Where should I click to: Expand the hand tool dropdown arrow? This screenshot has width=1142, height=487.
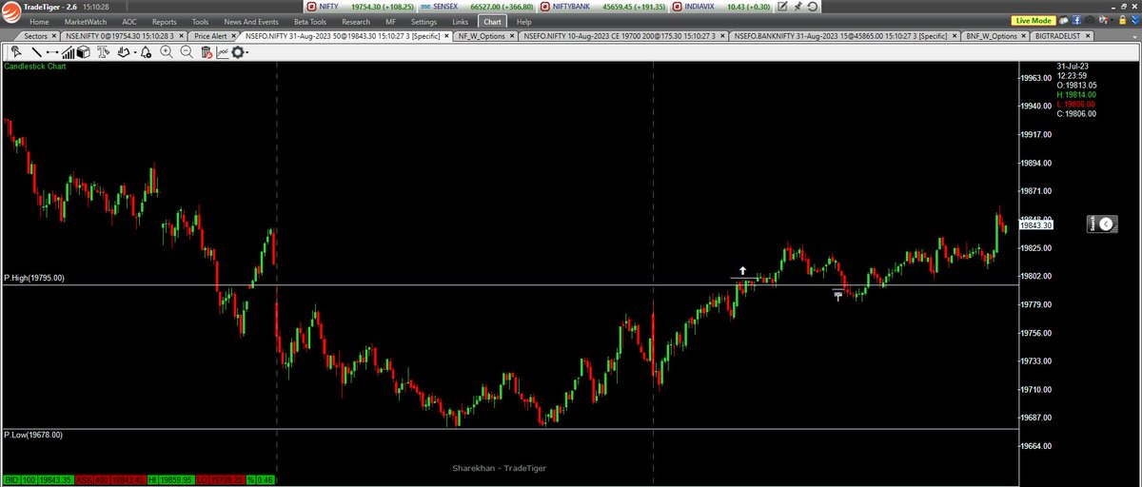pyautogui.click(x=135, y=53)
